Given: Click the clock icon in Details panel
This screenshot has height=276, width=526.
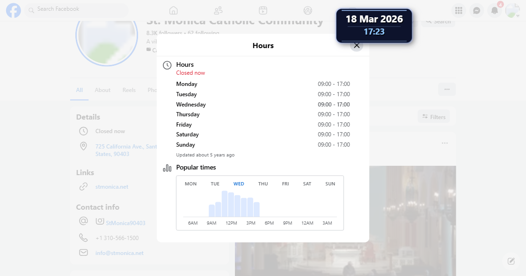Looking at the screenshot, I should click(x=83, y=131).
